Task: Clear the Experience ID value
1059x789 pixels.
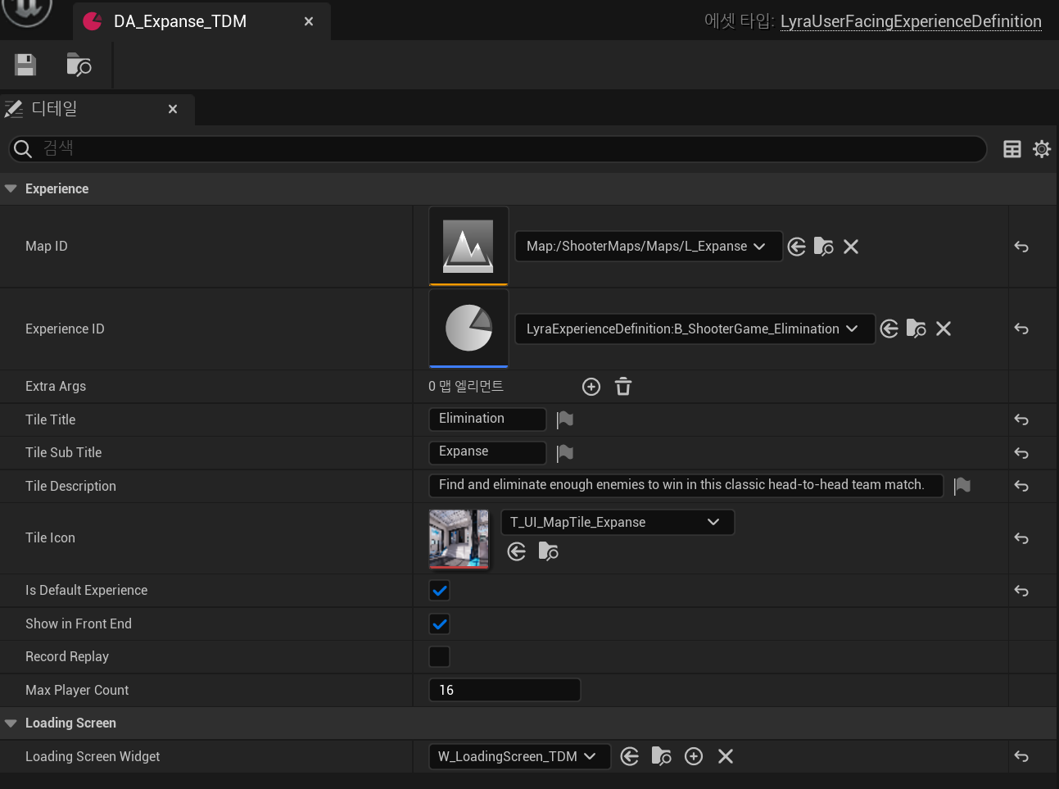Action: click(x=944, y=329)
